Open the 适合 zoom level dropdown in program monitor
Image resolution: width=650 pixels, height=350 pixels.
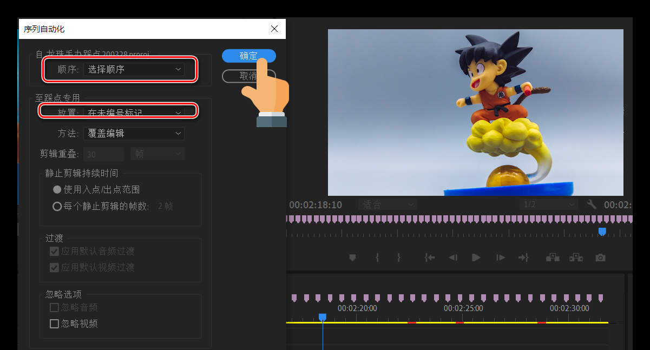(388, 204)
